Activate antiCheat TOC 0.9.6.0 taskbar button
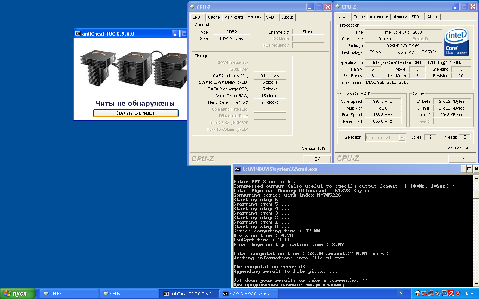 [189, 293]
